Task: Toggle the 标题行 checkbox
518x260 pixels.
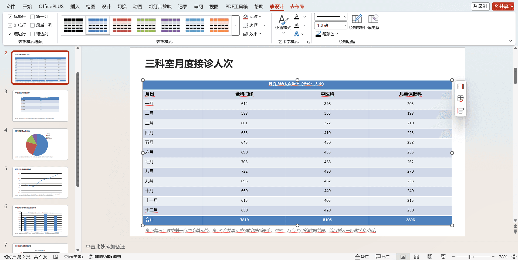Action: 10,17
